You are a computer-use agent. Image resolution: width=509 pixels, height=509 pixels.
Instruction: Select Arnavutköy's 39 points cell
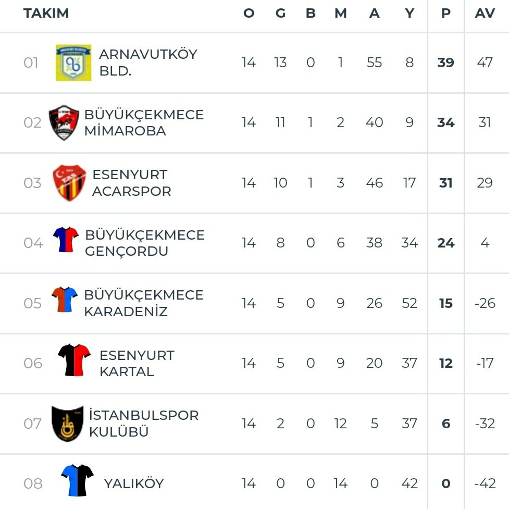445,63
